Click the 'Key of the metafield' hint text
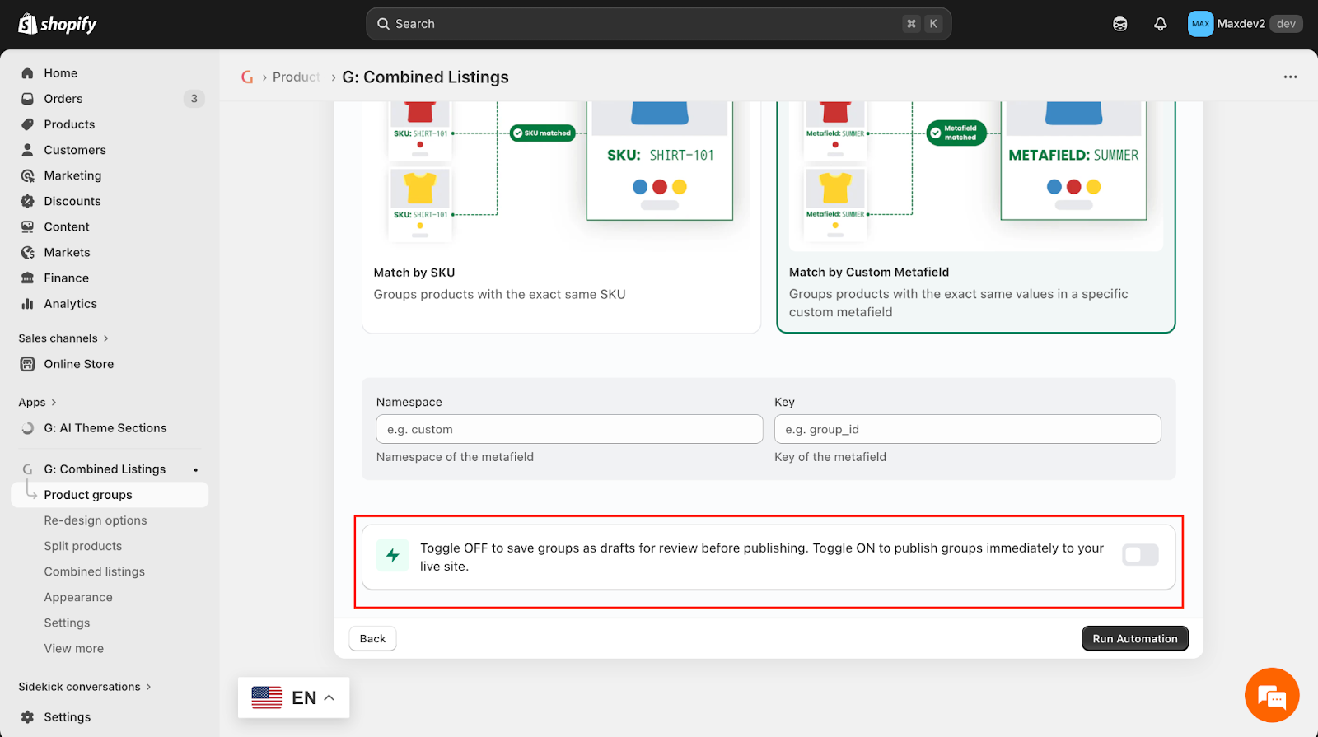Viewport: 1318px width, 737px height. 830,457
